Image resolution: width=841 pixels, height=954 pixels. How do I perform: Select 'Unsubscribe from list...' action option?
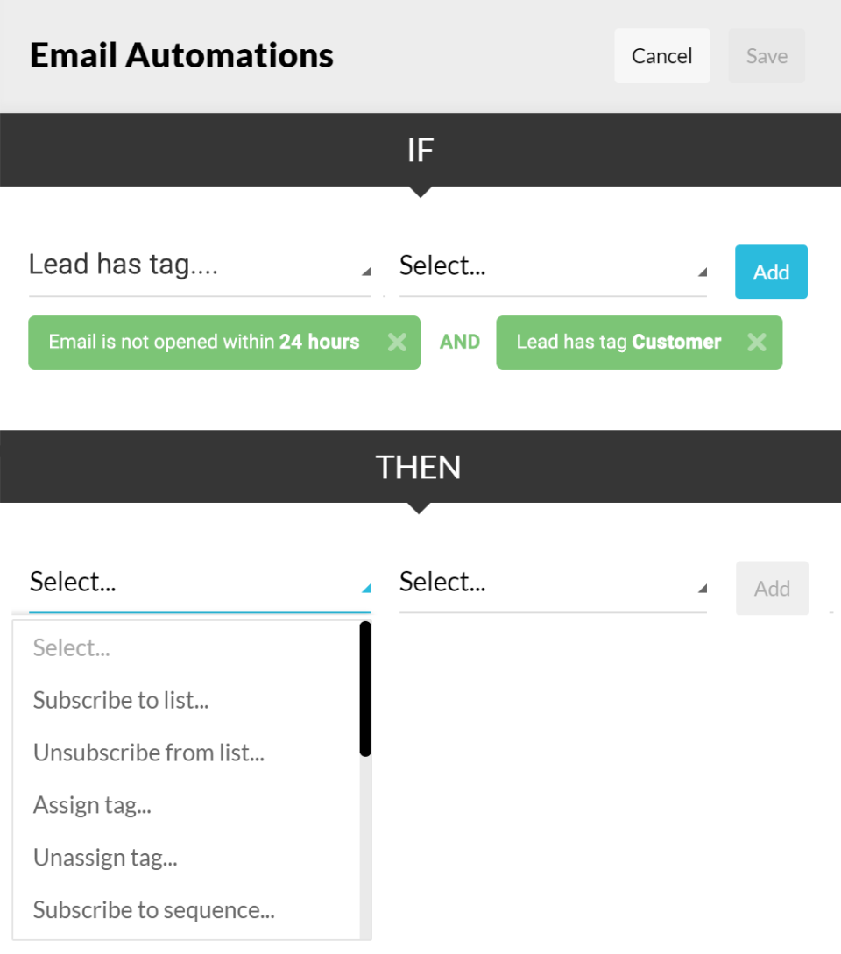coord(149,752)
